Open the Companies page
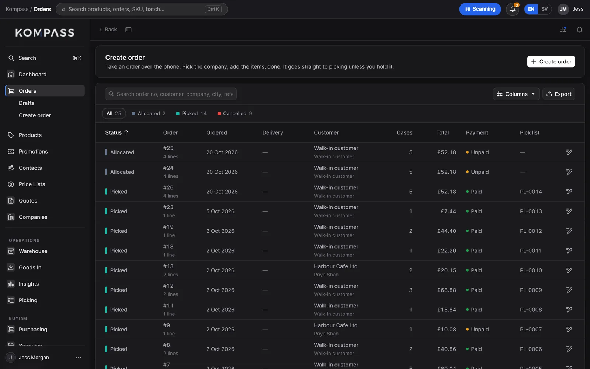The height and width of the screenshot is (369, 590). (x=45, y=217)
